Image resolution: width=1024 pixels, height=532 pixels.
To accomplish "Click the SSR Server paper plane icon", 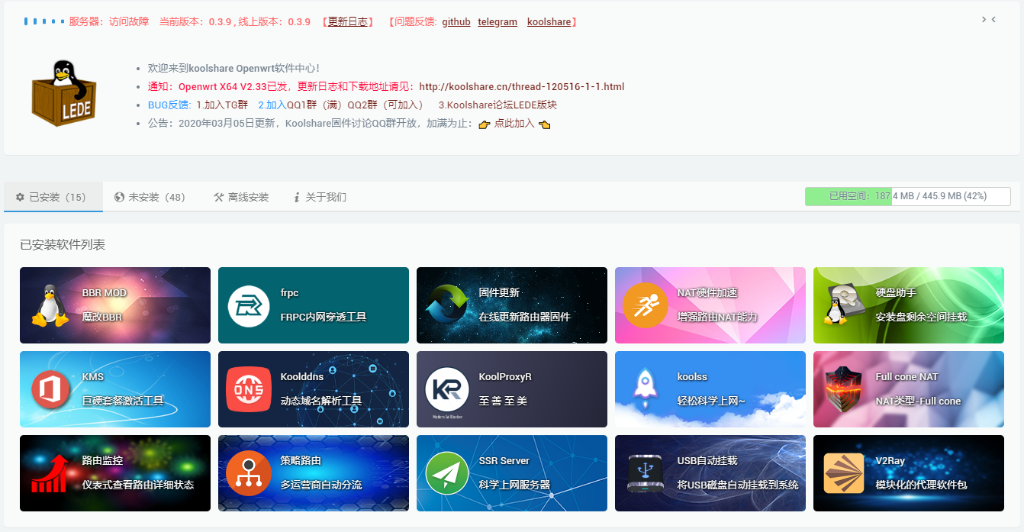I will [447, 473].
